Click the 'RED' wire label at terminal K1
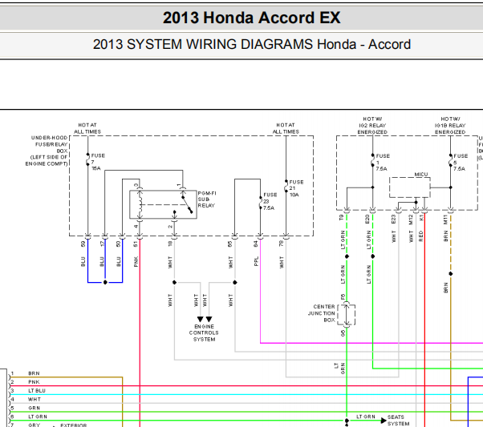 pyautogui.click(x=420, y=236)
